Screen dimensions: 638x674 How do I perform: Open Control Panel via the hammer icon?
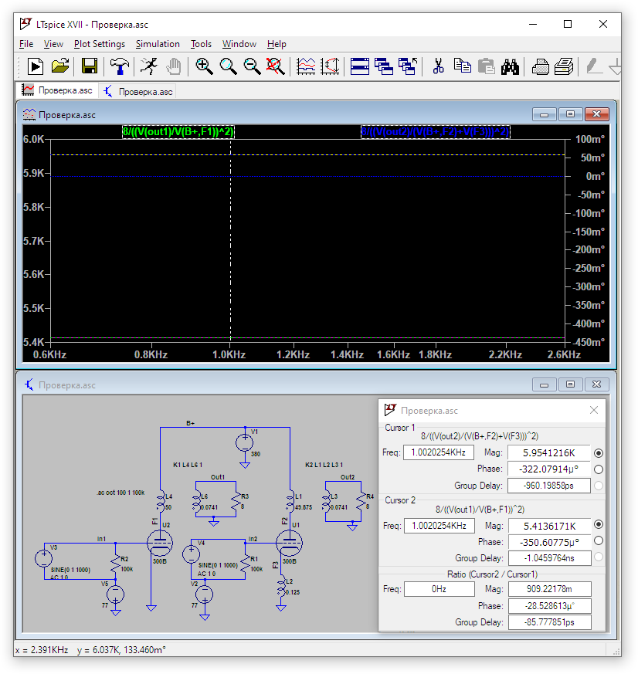click(120, 66)
